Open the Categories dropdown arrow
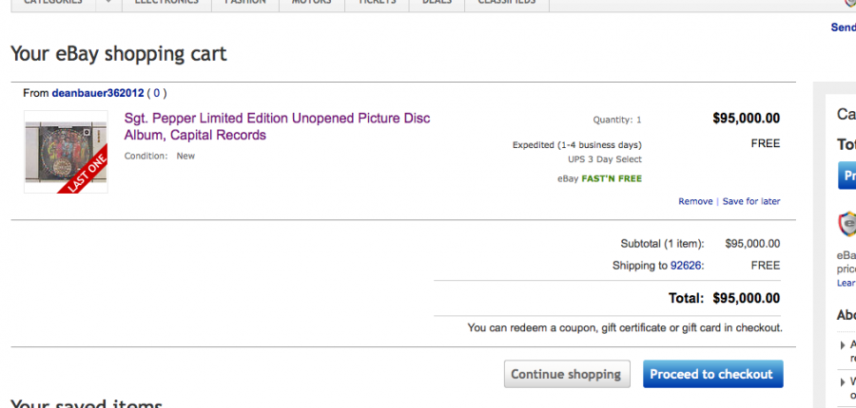This screenshot has width=856, height=408. 108,2
